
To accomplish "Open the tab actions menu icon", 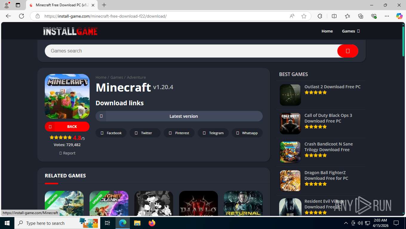I will pos(18,5).
